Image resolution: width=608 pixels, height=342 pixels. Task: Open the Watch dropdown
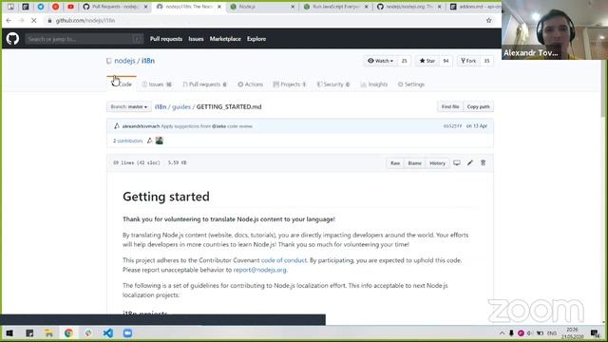tap(380, 61)
